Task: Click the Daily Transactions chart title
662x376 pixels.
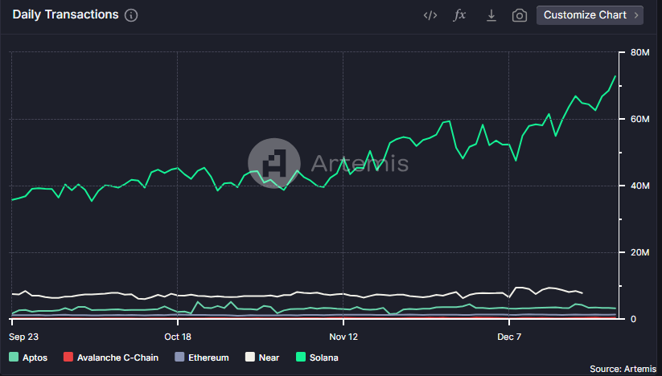Action: tap(65, 15)
